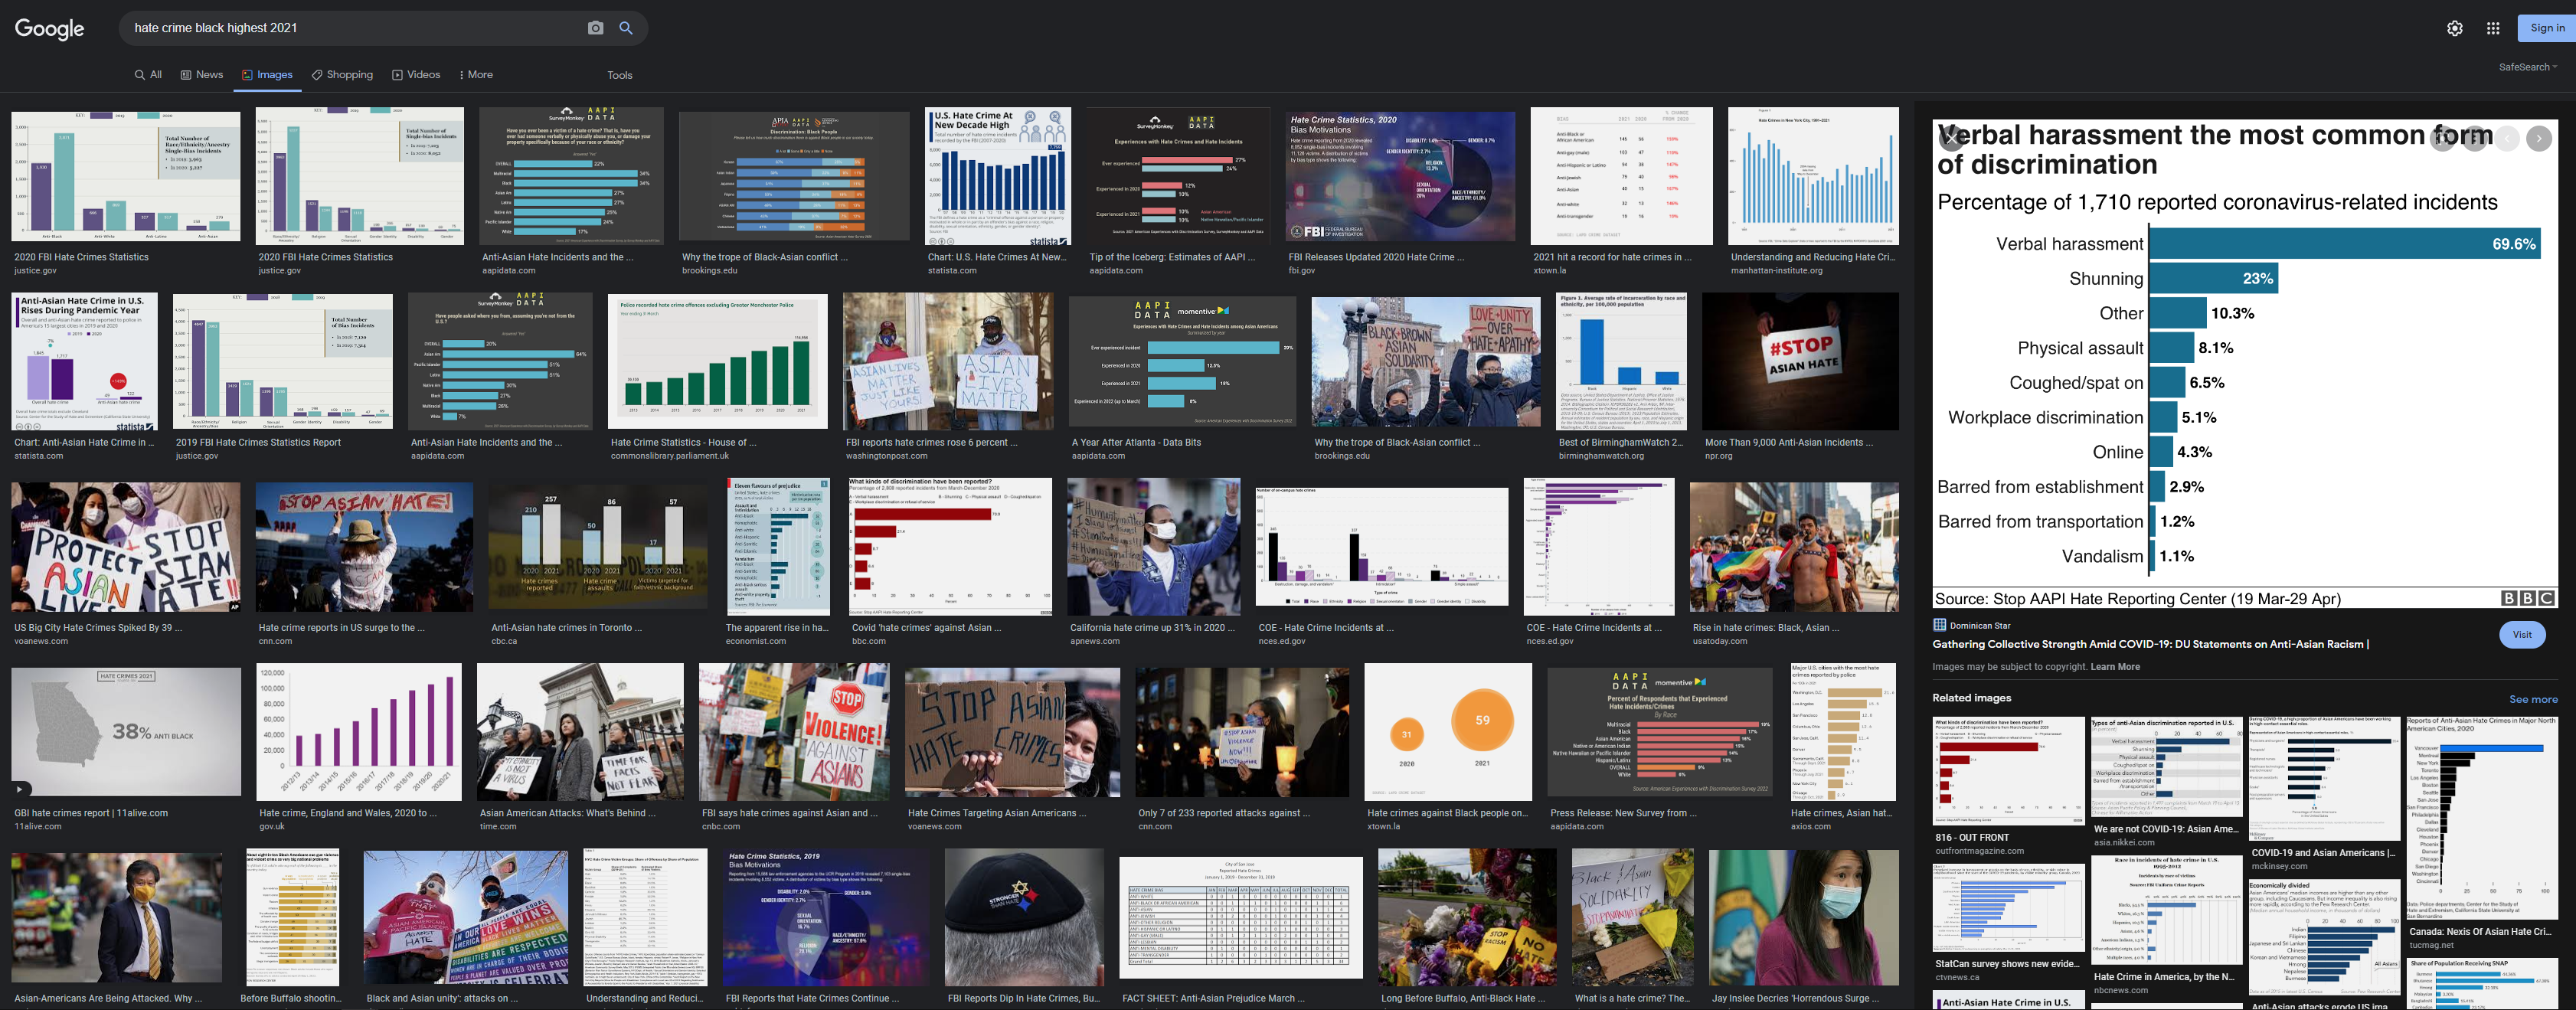Open usatoday Rise in hate crimes thumbnail
This screenshot has width=2576, height=1010.
pyautogui.click(x=1794, y=547)
